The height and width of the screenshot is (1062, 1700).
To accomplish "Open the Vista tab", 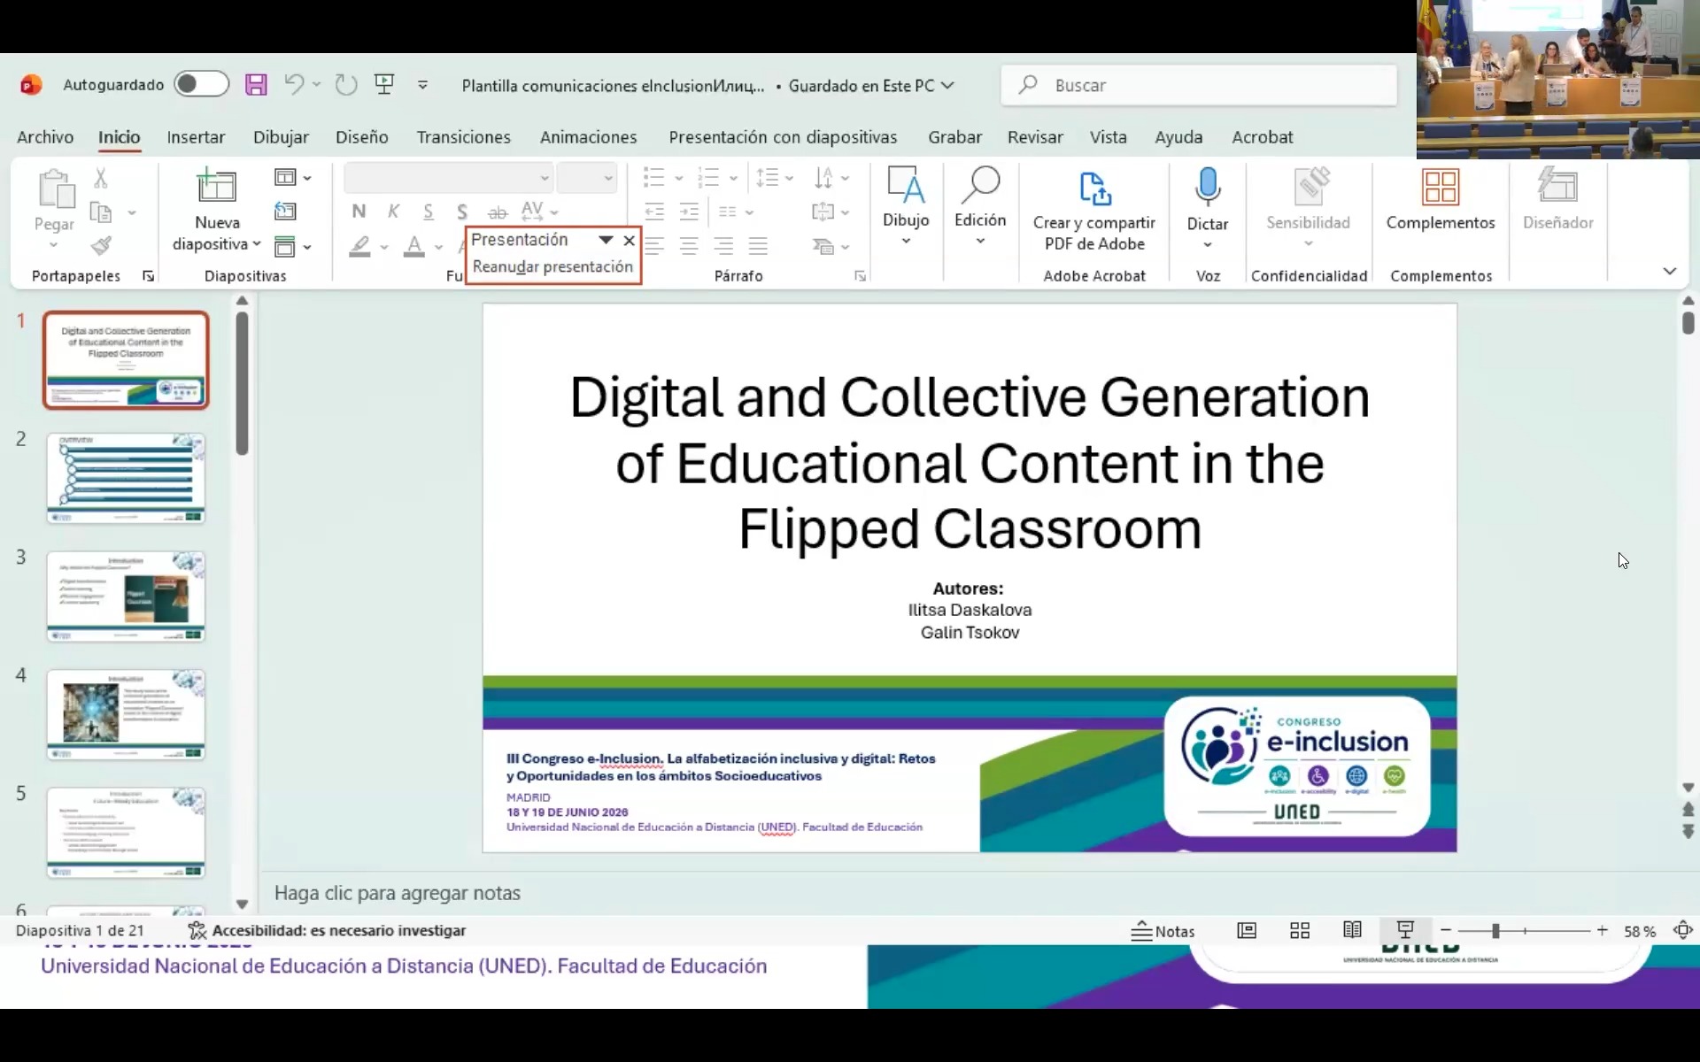I will [x=1108, y=137].
